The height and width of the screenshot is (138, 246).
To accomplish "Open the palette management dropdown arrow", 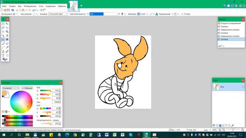I will point(9,112).
